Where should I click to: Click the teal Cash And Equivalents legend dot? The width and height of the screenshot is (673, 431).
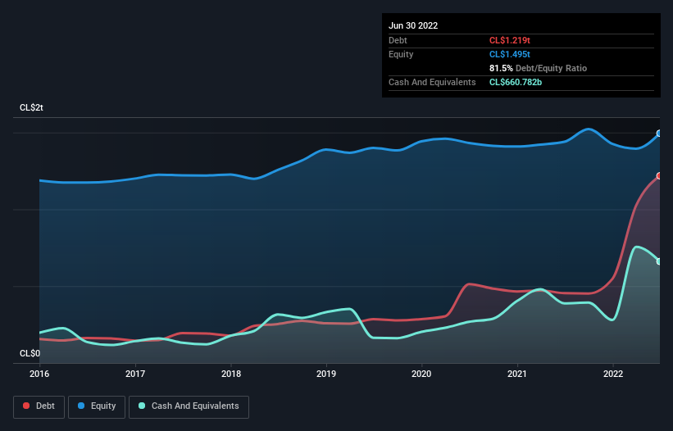[142, 406]
